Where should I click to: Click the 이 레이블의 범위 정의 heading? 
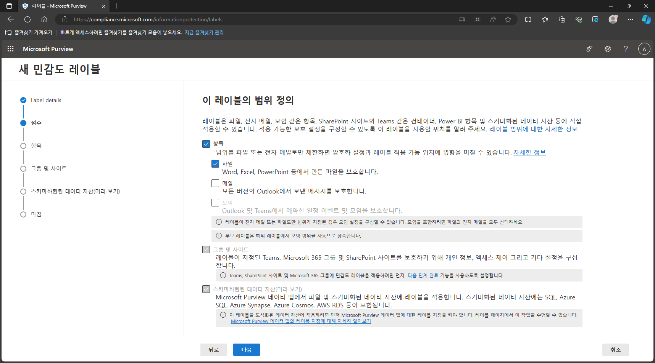248,100
